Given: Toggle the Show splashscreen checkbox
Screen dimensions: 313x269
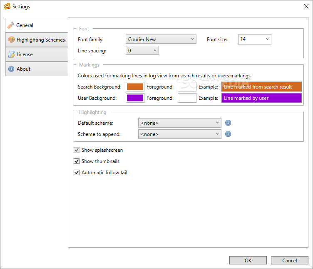Looking at the screenshot, I should (77, 150).
